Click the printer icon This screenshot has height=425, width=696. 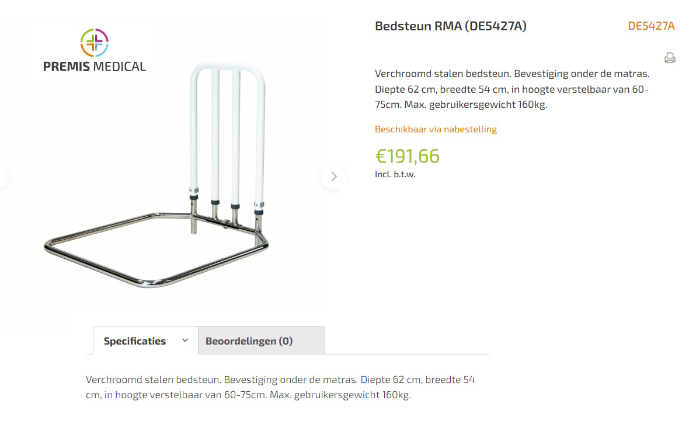(670, 58)
